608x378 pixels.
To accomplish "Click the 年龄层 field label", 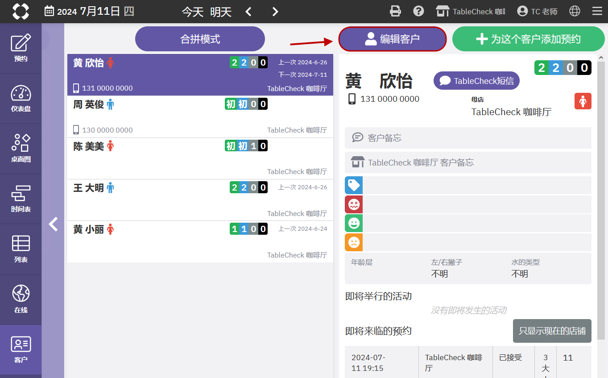I will point(362,262).
